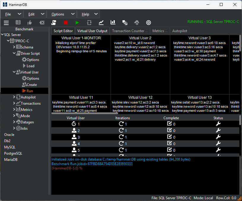242x201 pixels.
Task: Expand the Autopilot tree node arrow
Action: coord(14,97)
